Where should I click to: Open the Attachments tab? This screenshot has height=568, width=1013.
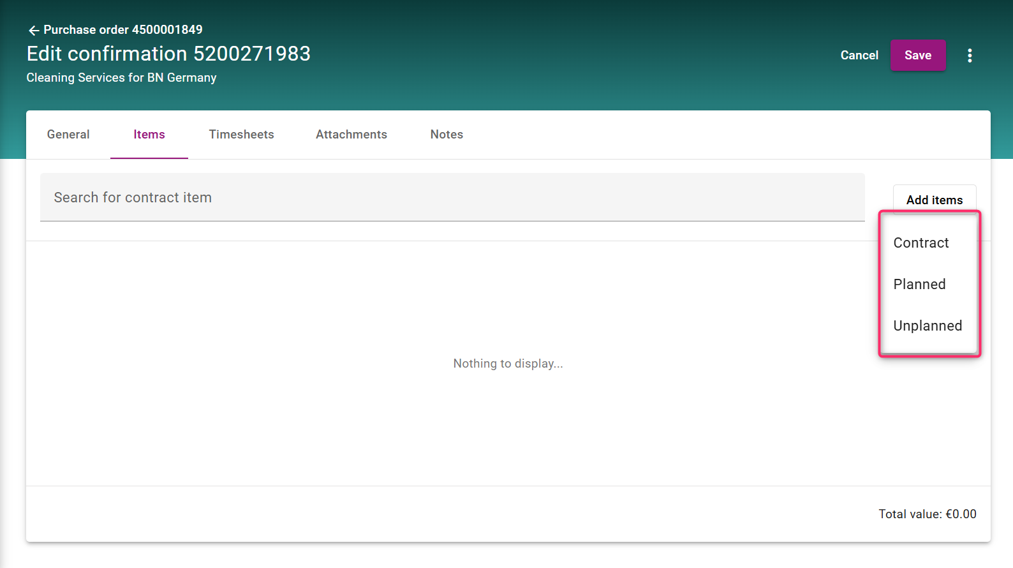click(x=351, y=135)
